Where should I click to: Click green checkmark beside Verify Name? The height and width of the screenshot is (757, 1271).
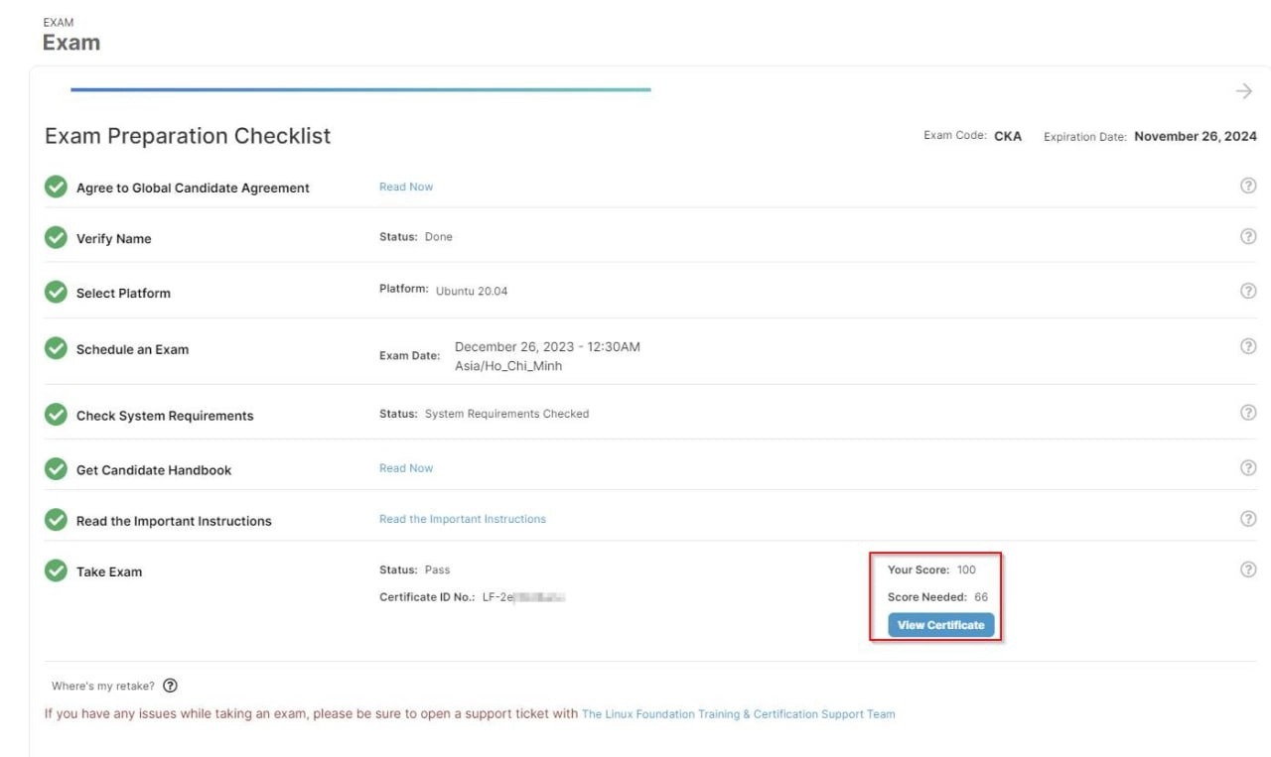coord(57,238)
